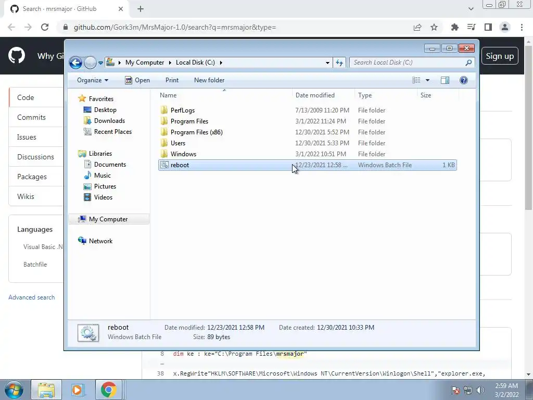
Task: Expand arrow after My Computer breadcrumb
Action: [170, 63]
